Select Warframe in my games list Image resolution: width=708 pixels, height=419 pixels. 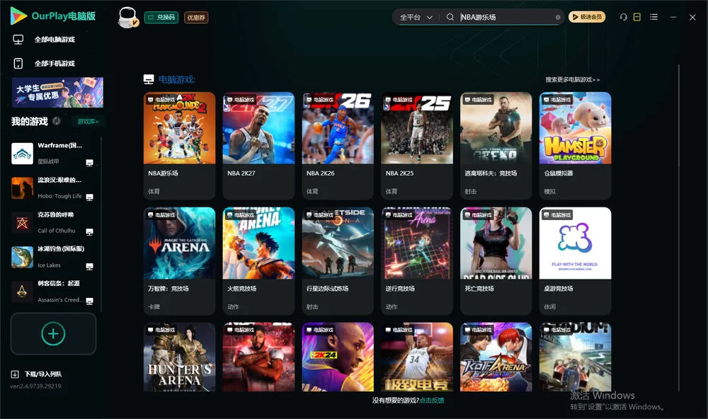(x=53, y=154)
